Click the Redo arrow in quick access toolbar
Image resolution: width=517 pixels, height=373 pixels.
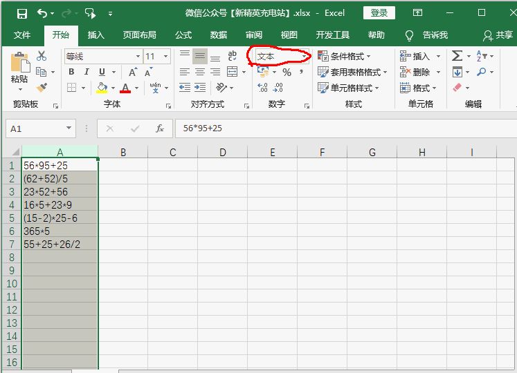pyautogui.click(x=66, y=13)
